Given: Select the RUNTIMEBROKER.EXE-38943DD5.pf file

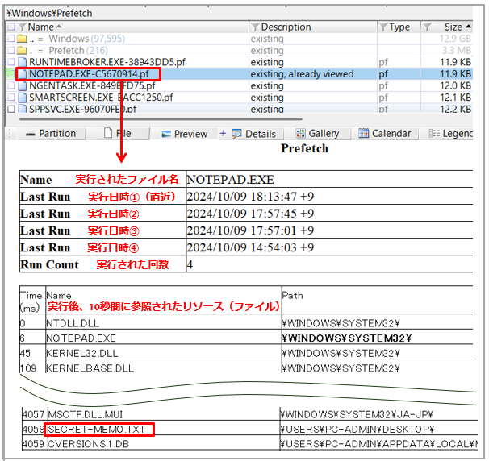Looking at the screenshot, I should pos(107,62).
